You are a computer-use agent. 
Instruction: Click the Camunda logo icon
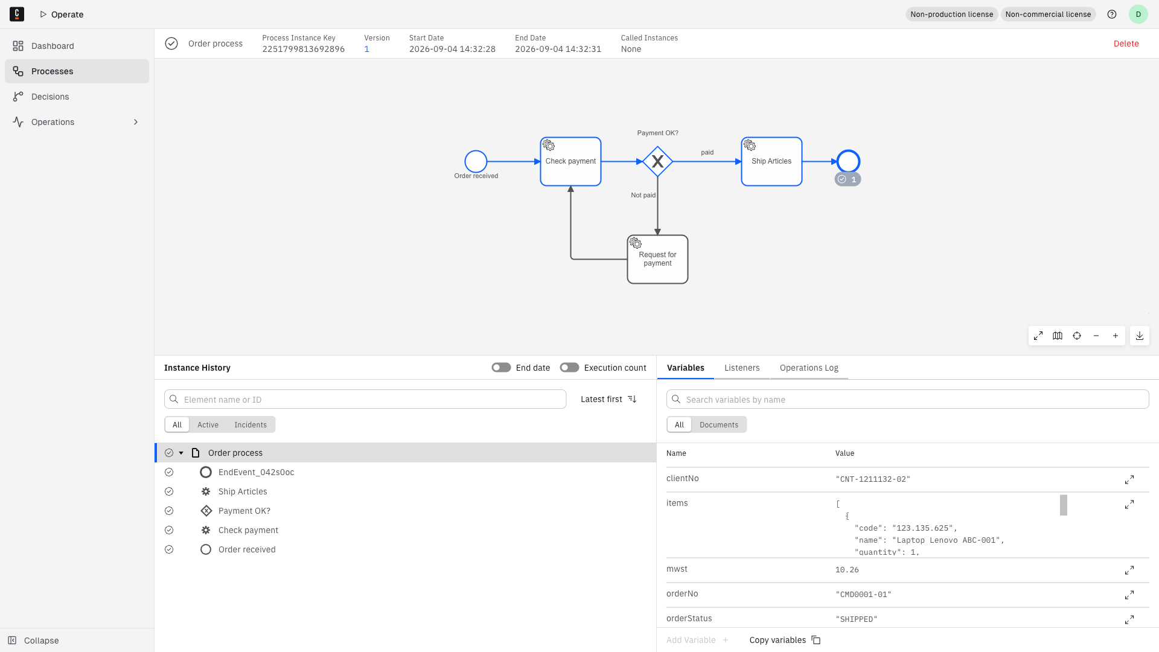[17, 14]
